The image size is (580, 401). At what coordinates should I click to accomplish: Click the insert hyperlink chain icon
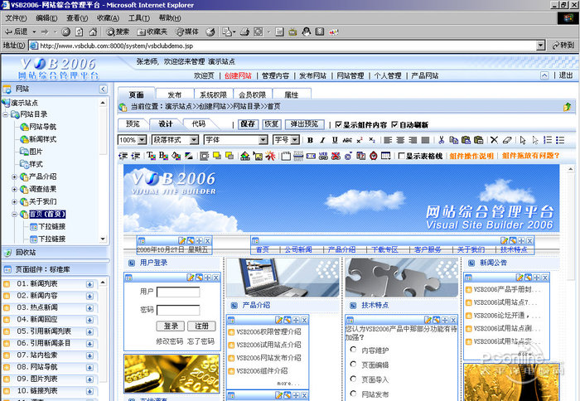(x=323, y=156)
